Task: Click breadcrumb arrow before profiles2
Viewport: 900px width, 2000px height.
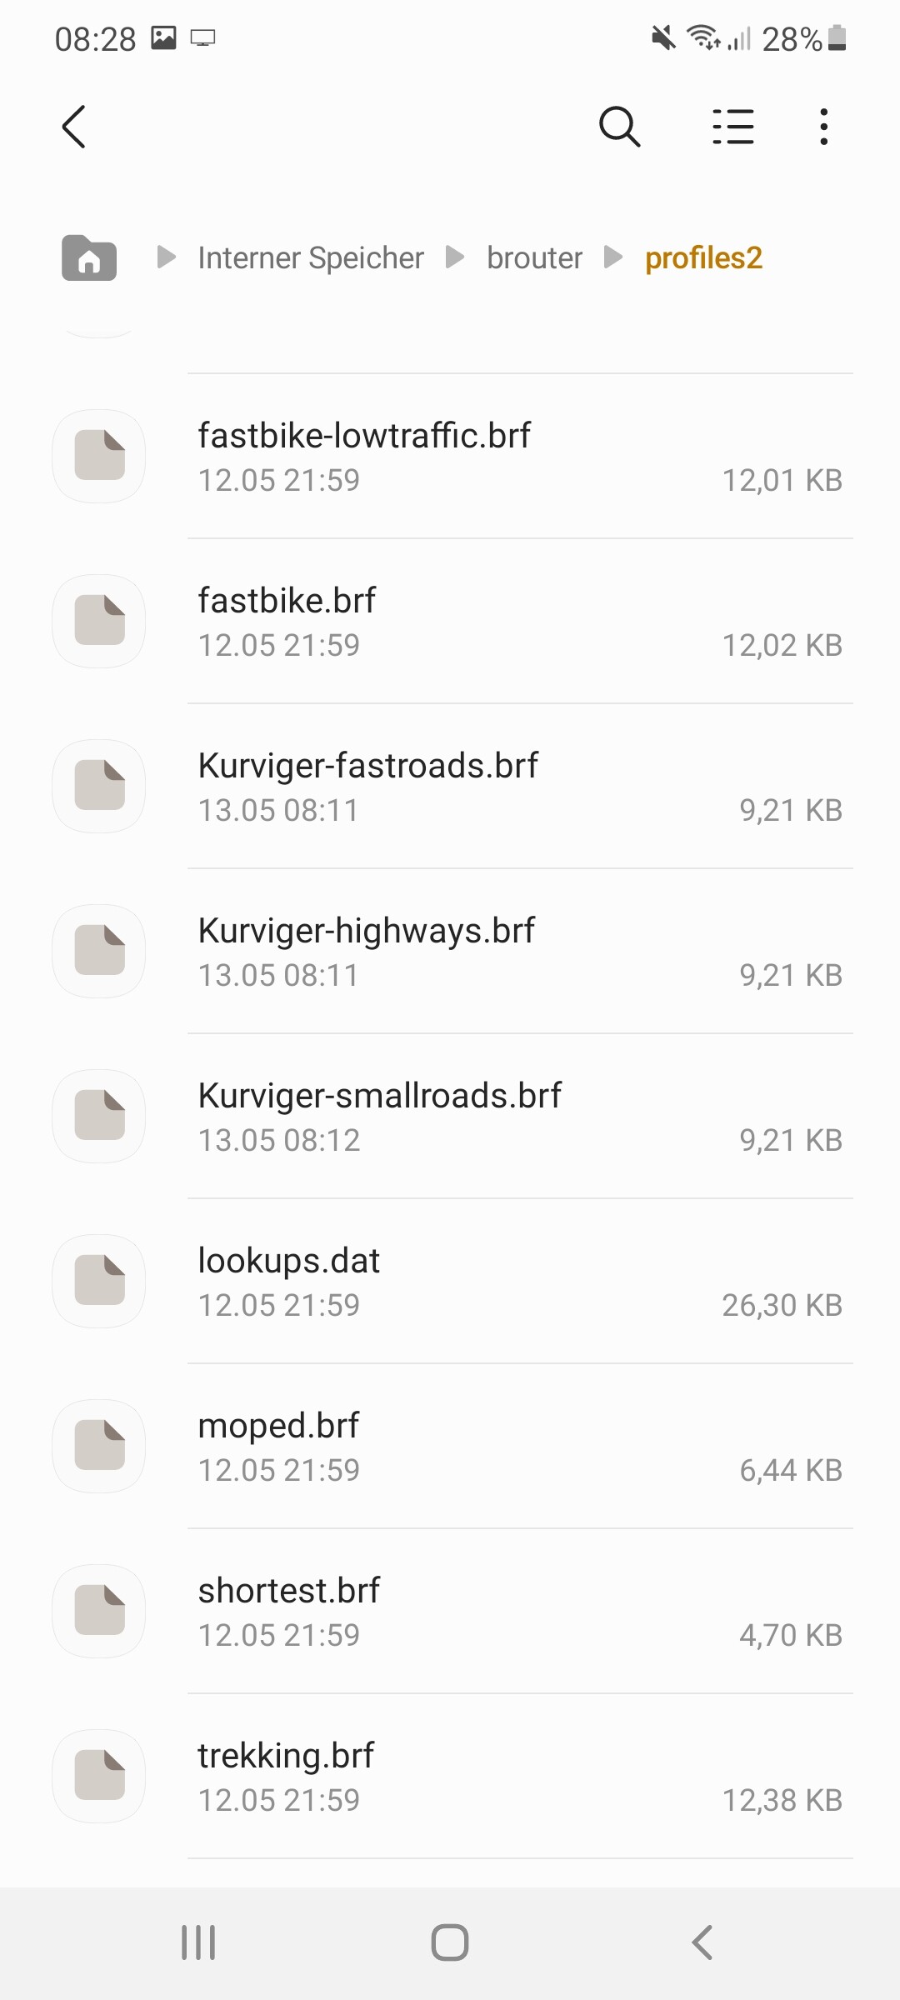Action: coord(613,257)
